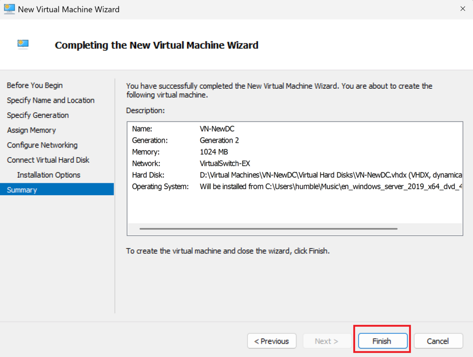The height and width of the screenshot is (357, 473).
Task: Select the Installation Options sub-step
Action: pyautogui.click(x=49, y=175)
